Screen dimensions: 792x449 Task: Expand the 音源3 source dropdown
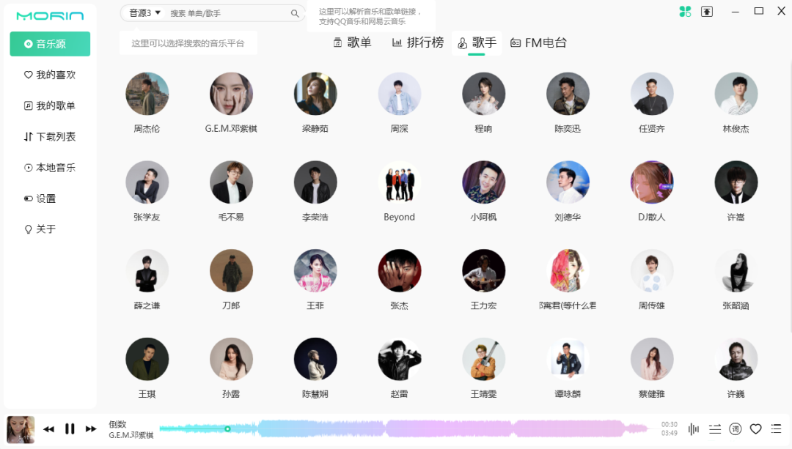[144, 13]
